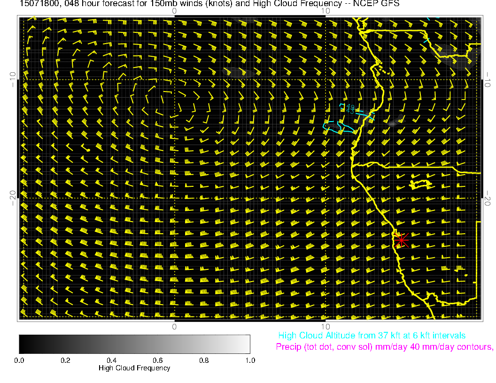
Task: Click the magenta "Precip" legend text
Action: click(384, 347)
